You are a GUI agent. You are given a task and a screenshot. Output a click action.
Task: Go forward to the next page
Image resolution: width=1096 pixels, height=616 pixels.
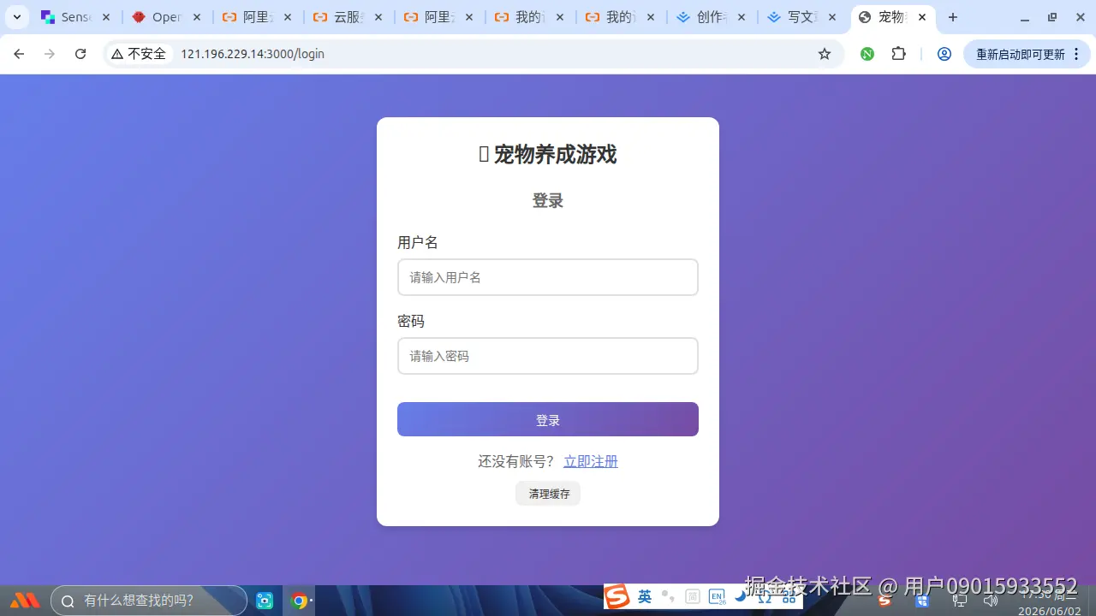coord(50,54)
